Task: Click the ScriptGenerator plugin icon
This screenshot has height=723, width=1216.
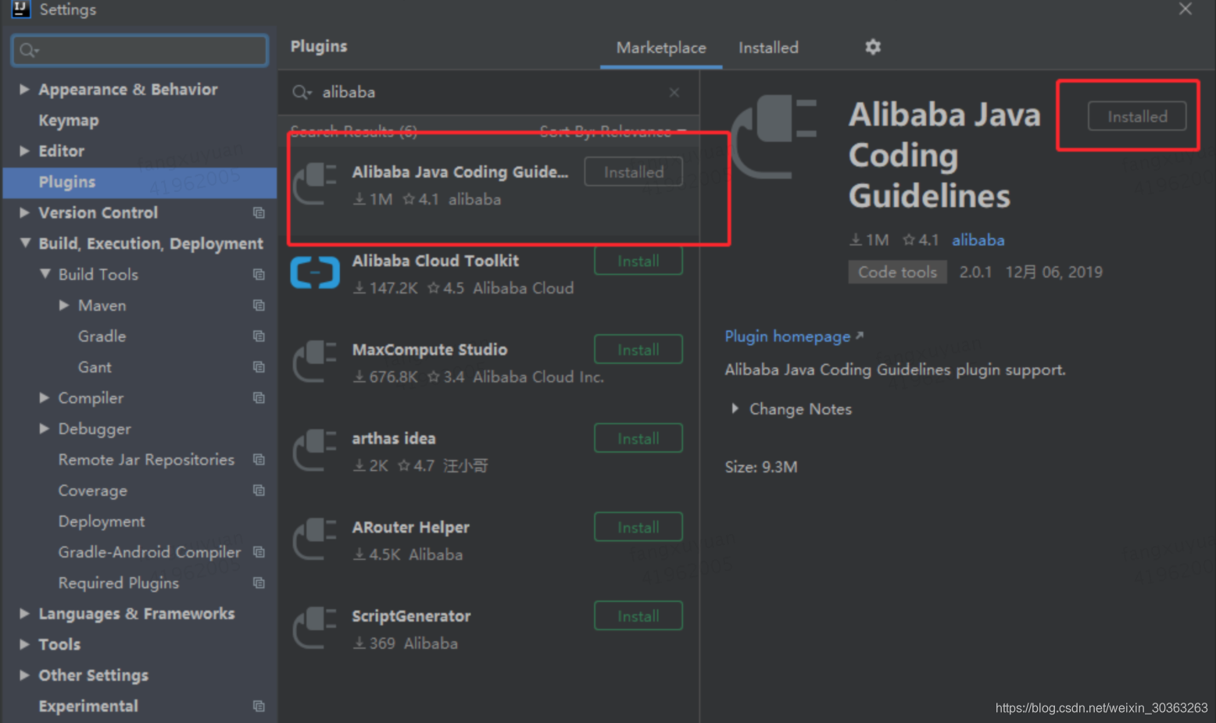Action: tap(315, 629)
